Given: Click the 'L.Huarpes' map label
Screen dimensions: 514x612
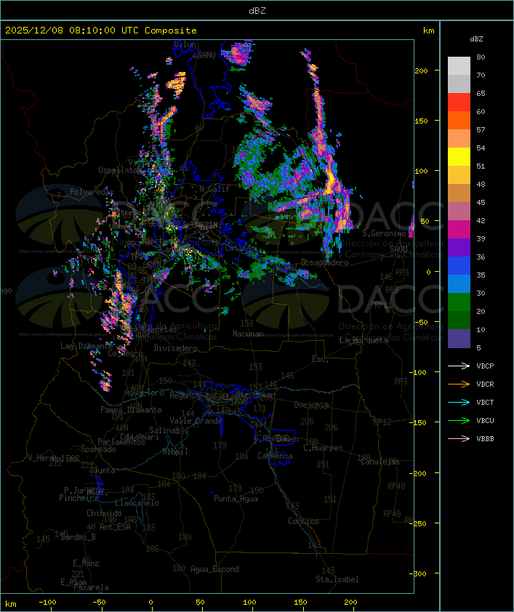Looking at the screenshot, I should tap(323, 448).
